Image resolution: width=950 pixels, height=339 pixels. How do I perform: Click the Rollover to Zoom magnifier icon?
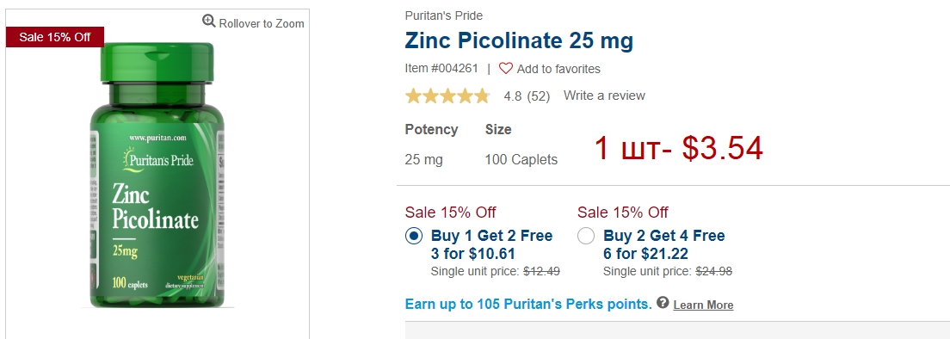click(209, 22)
